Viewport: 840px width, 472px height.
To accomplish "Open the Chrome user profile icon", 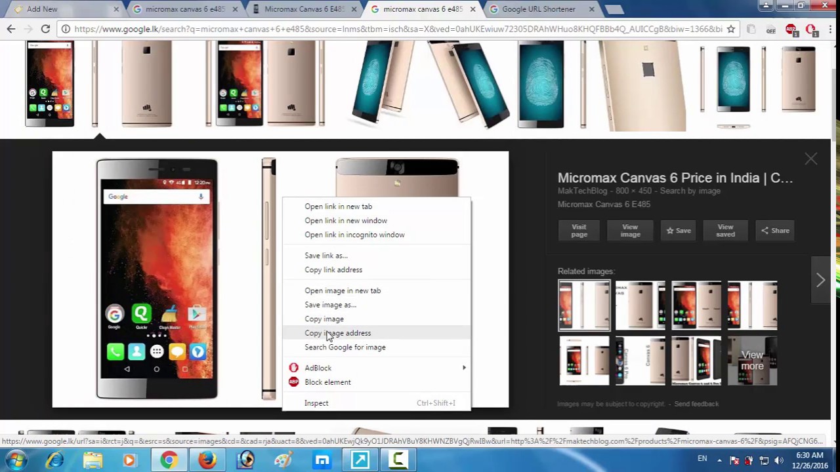I will 766,6.
